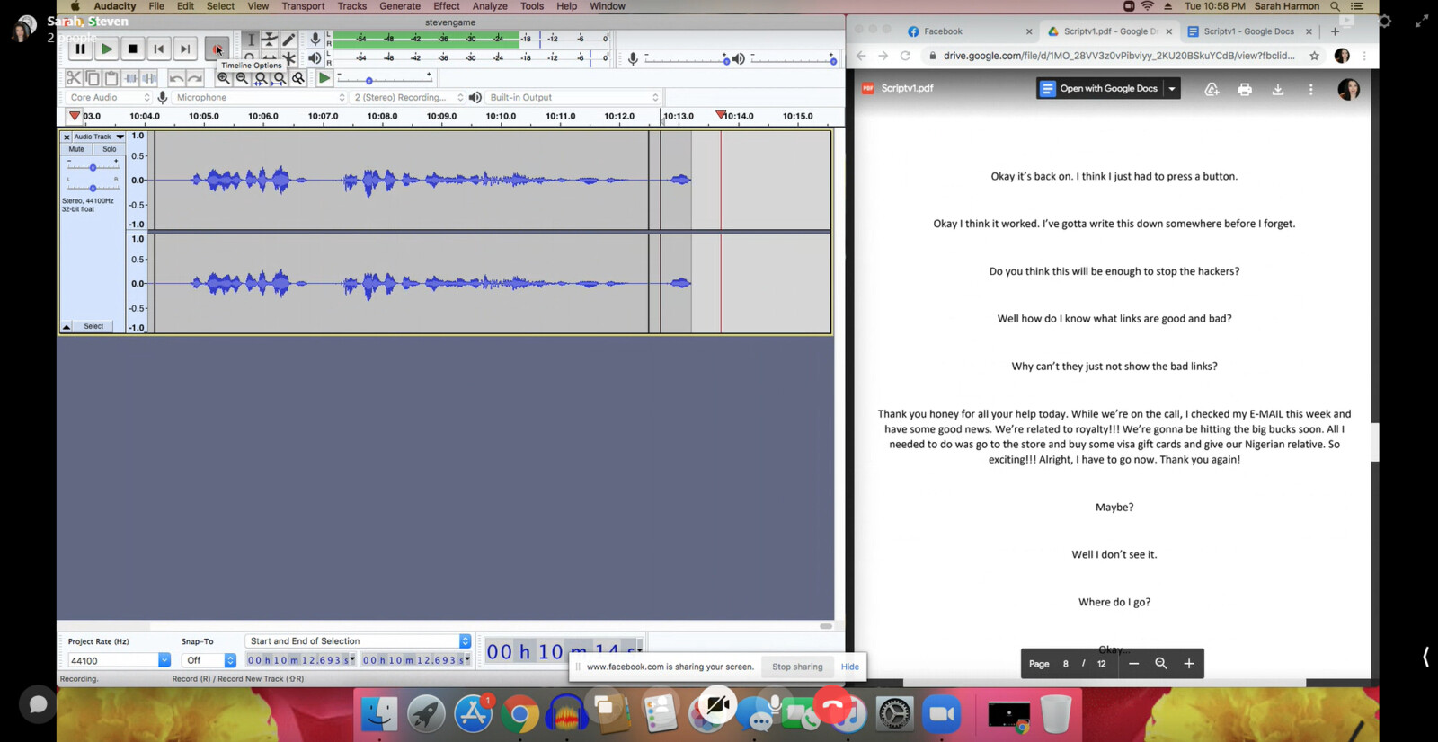The width and height of the screenshot is (1438, 742).
Task: Open the Transport menu
Action: [x=303, y=6]
